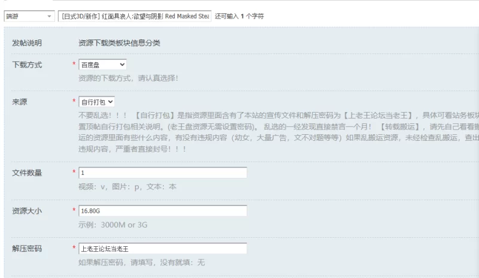Click the hint 如果解压密码，请填写，没有就填：无
479x278 pixels.
click(141, 262)
